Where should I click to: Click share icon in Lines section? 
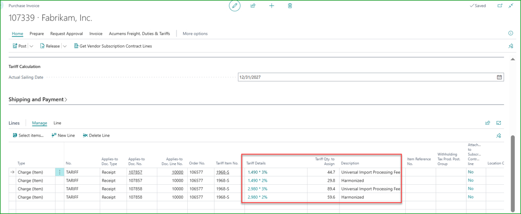[x=488, y=123]
